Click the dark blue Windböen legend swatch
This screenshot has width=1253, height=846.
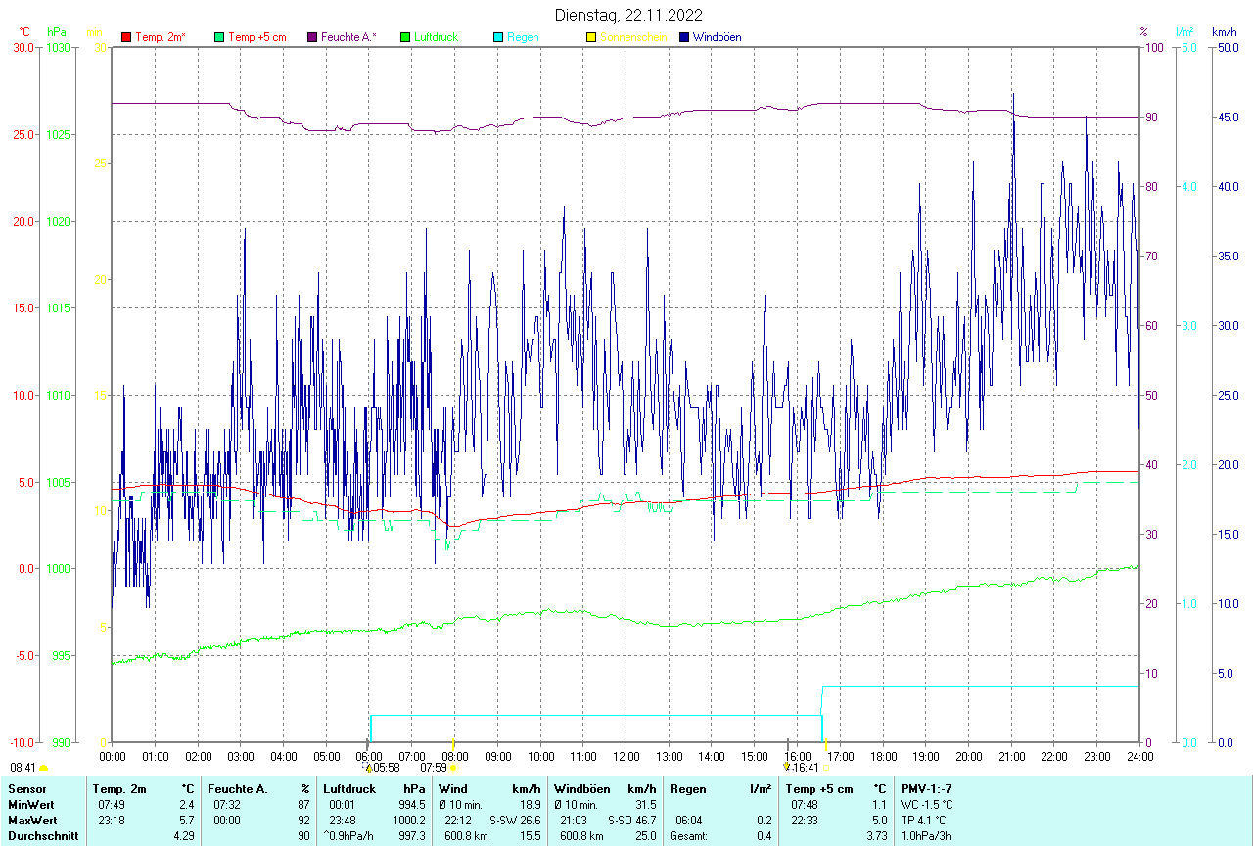[x=684, y=37]
